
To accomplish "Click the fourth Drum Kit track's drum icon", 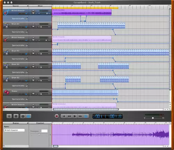I will [x=7, y=79].
